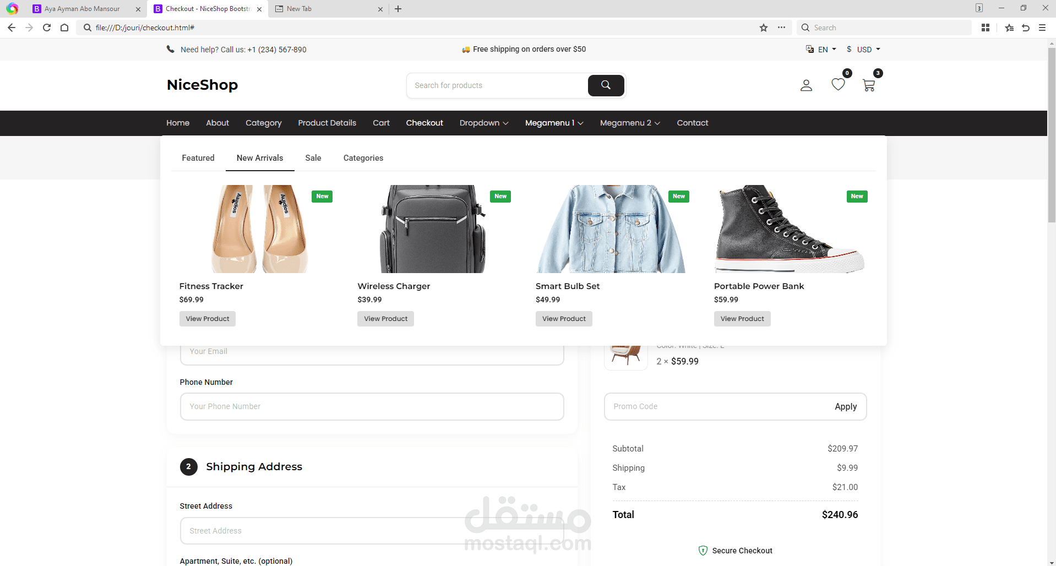This screenshot has width=1056, height=566.
Task: Click the Smart Bulb Set product title
Action: click(x=568, y=286)
